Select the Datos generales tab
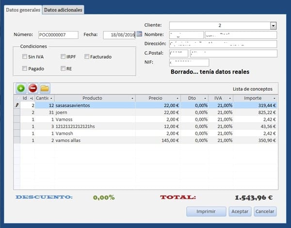The image size is (291, 228). 23,10
